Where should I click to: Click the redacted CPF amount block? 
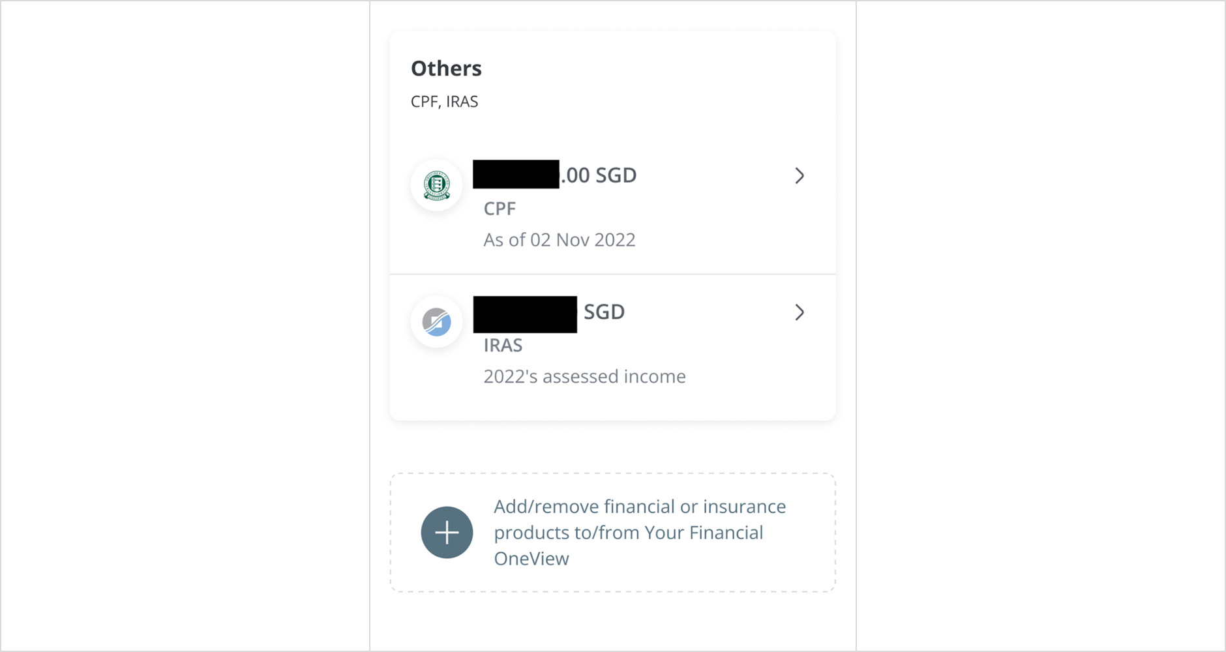[x=516, y=174]
